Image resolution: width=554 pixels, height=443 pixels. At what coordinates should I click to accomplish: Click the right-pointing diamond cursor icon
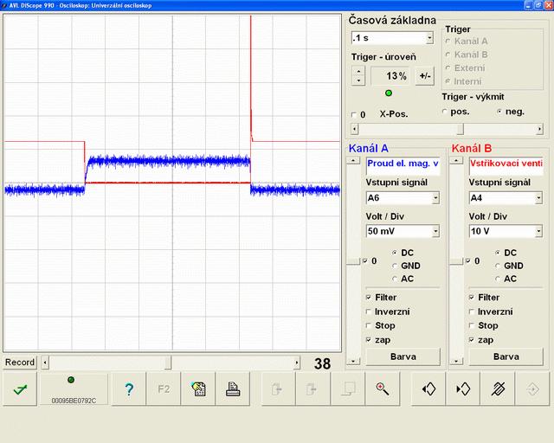point(463,389)
